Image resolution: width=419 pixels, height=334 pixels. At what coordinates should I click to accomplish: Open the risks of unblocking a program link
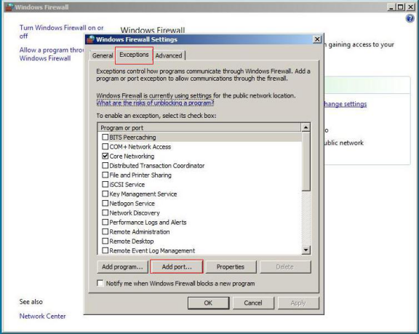click(155, 103)
